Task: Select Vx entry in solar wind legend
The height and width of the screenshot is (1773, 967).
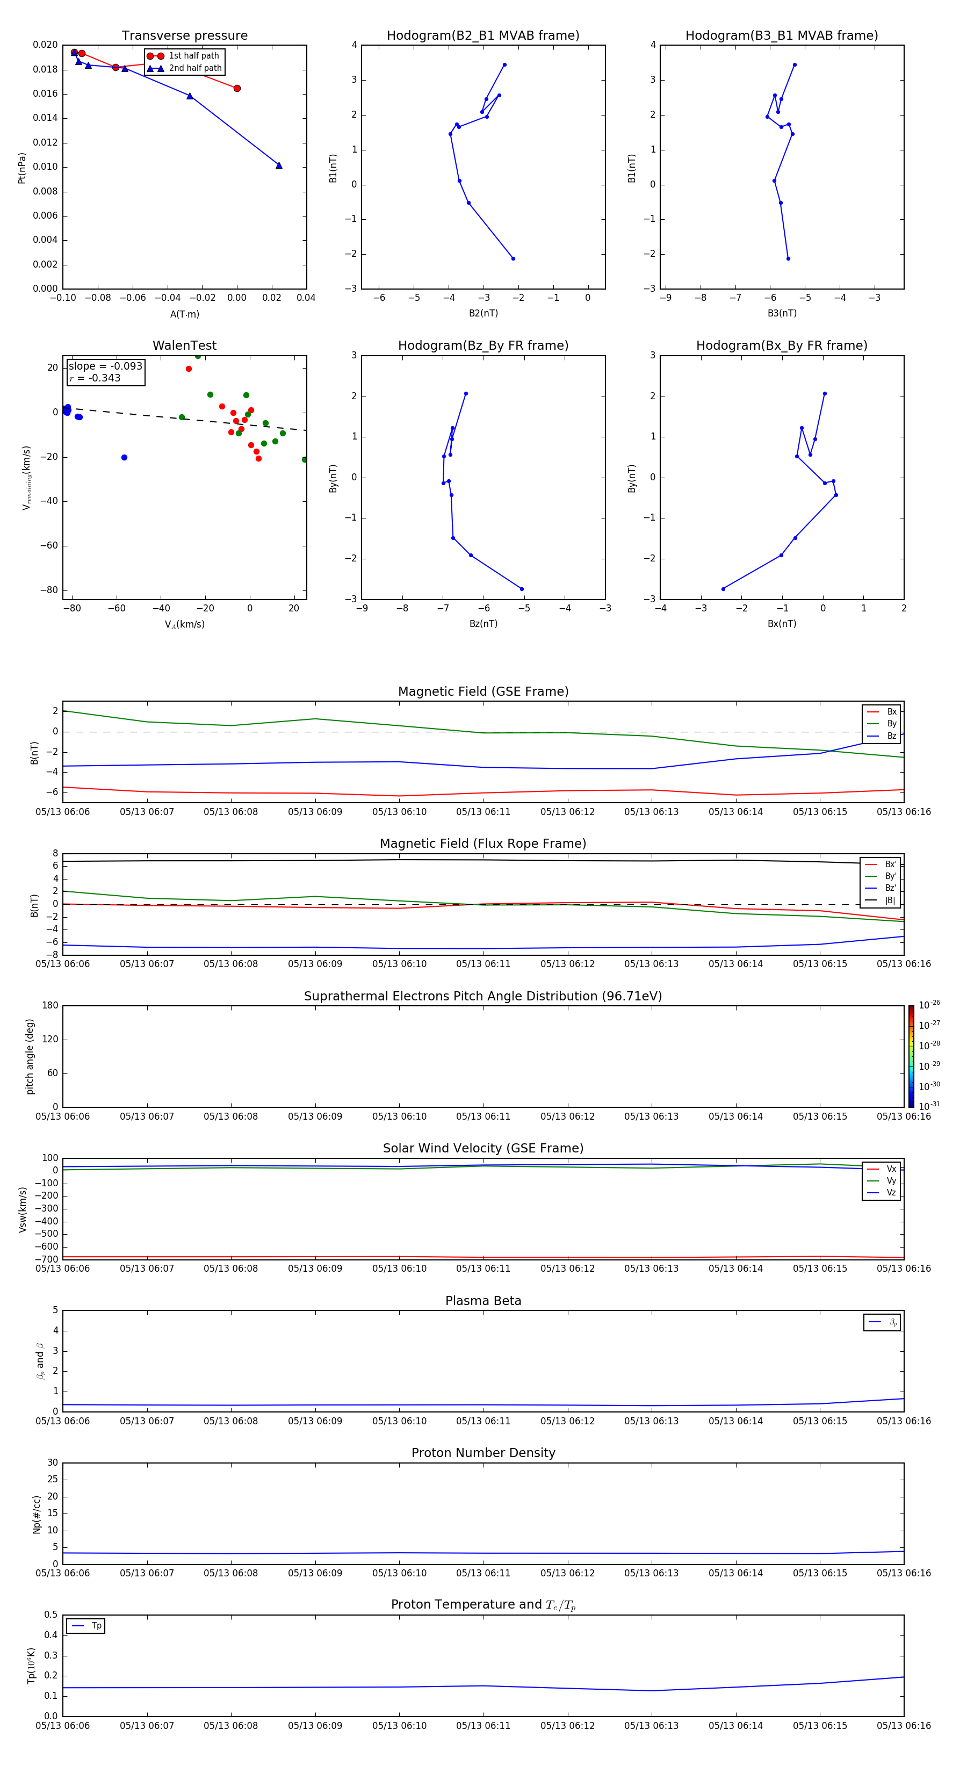Action: [882, 1169]
